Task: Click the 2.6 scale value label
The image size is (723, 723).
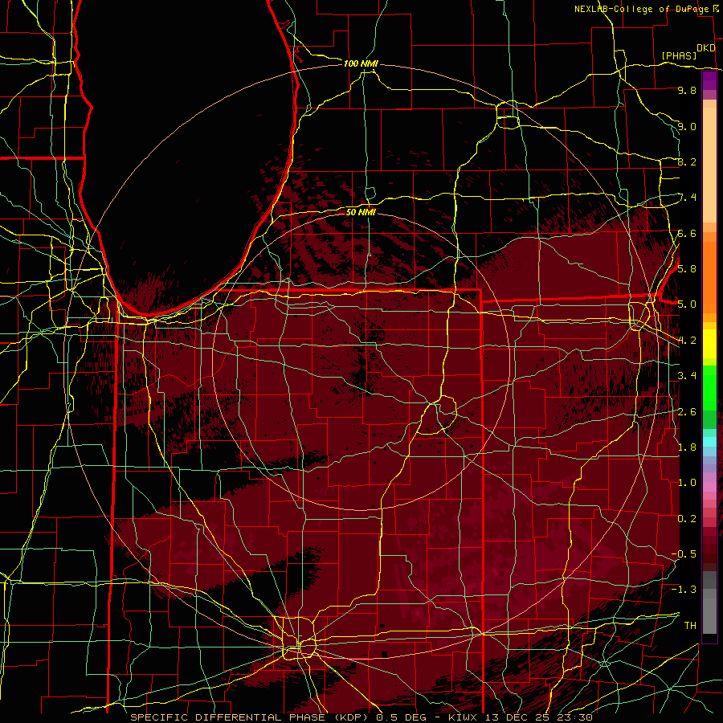Action: pyautogui.click(x=687, y=412)
